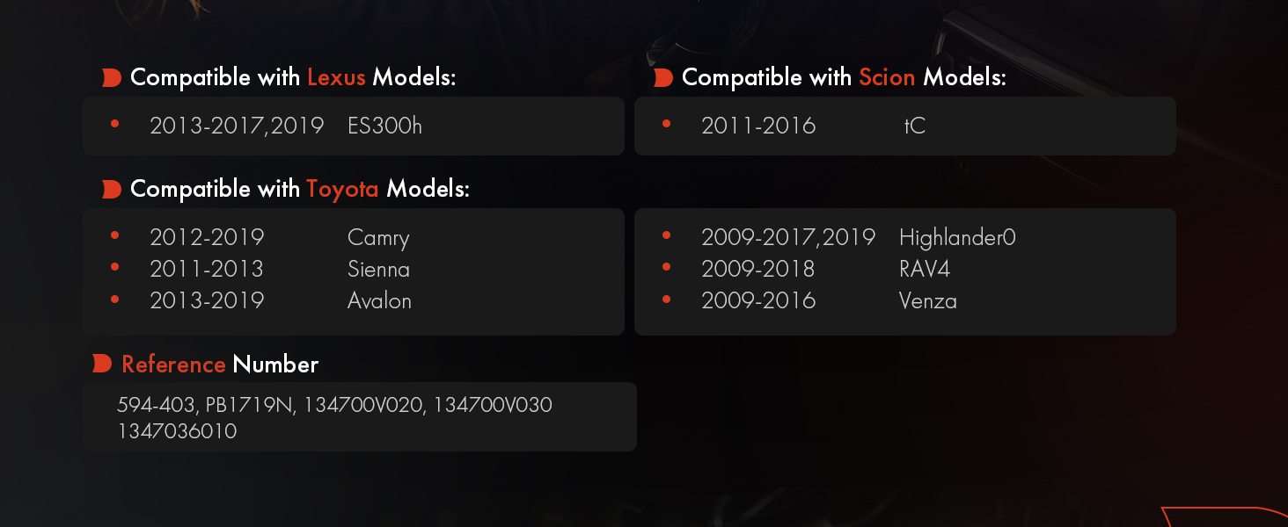
Task: Click the red bullet before the ES300h row
Action: 114,125
